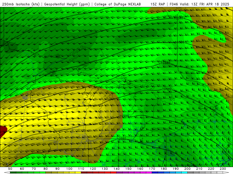
Task: Click the 230 value on the color scale
Action: 223,169
